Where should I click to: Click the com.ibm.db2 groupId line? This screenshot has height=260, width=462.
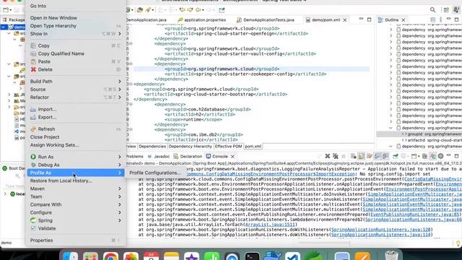(x=204, y=135)
